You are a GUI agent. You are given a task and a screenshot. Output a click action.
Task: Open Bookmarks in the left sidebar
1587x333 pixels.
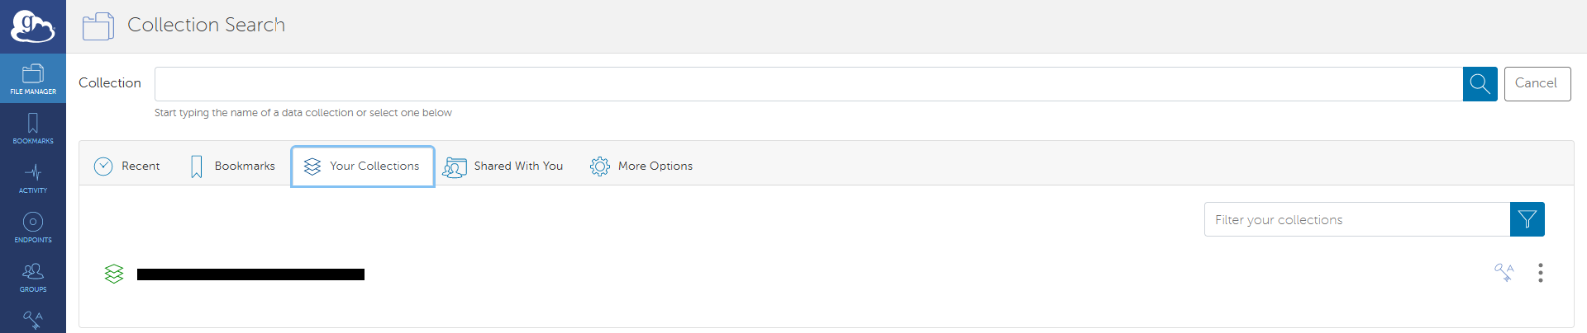point(33,129)
